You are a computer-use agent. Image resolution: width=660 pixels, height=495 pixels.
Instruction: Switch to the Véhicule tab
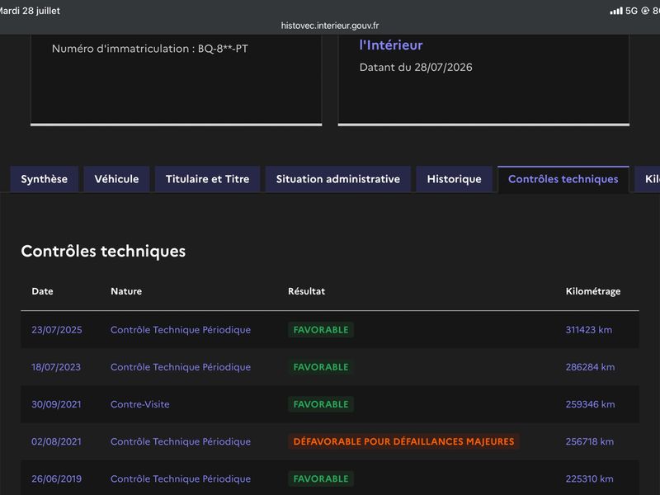point(116,179)
